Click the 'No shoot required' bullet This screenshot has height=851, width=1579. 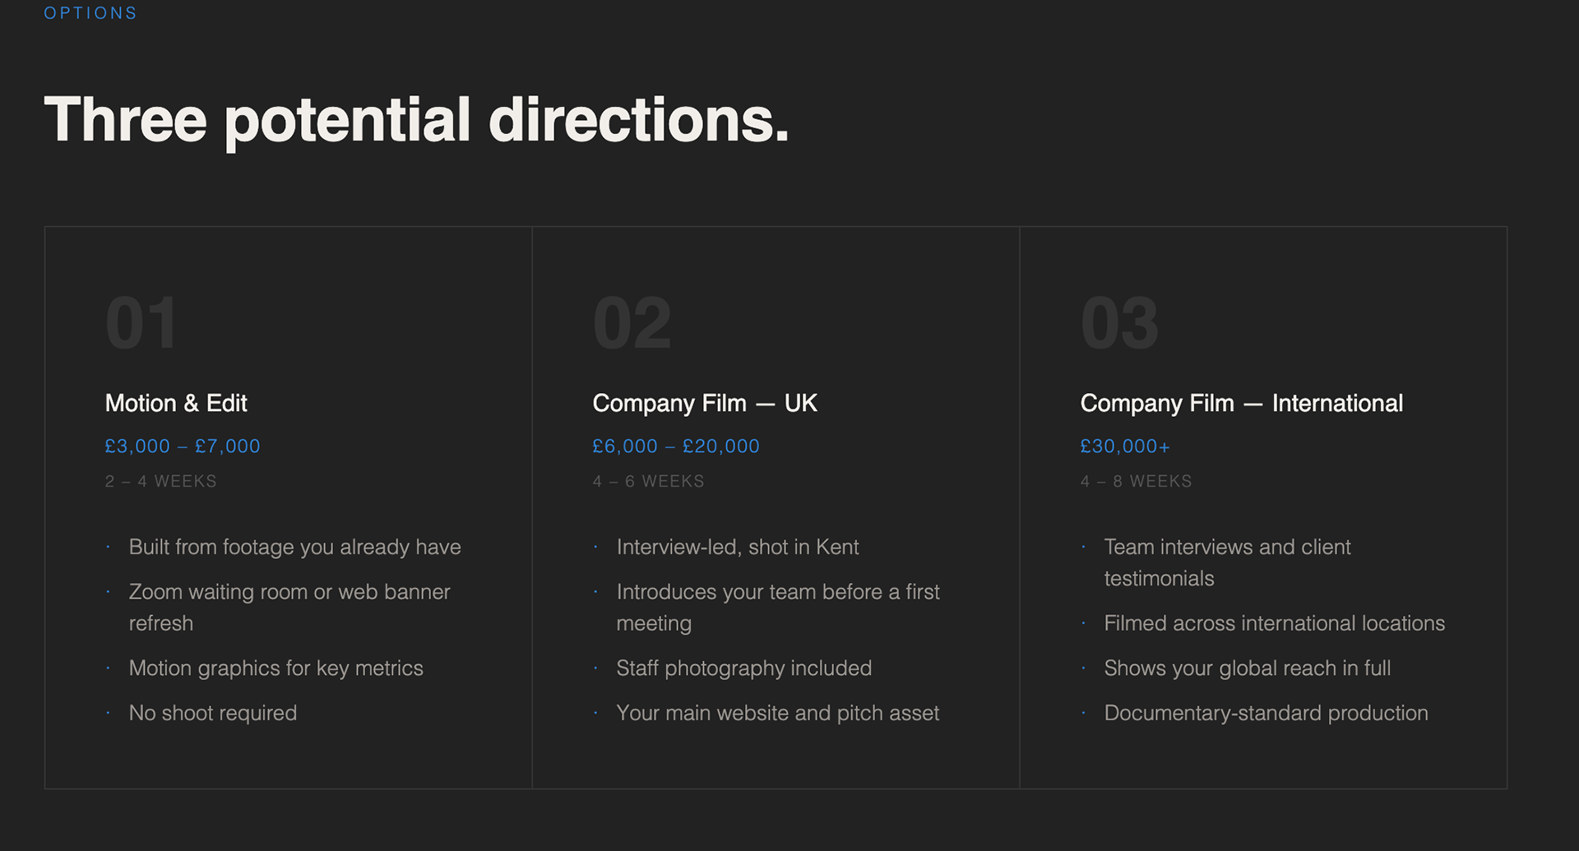click(212, 713)
